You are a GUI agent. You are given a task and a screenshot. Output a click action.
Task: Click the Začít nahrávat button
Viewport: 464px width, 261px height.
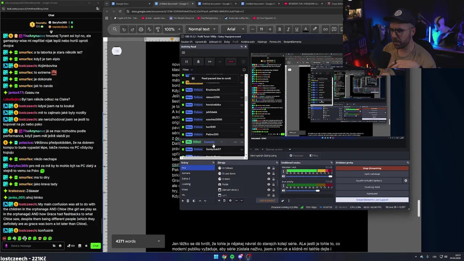point(372,174)
